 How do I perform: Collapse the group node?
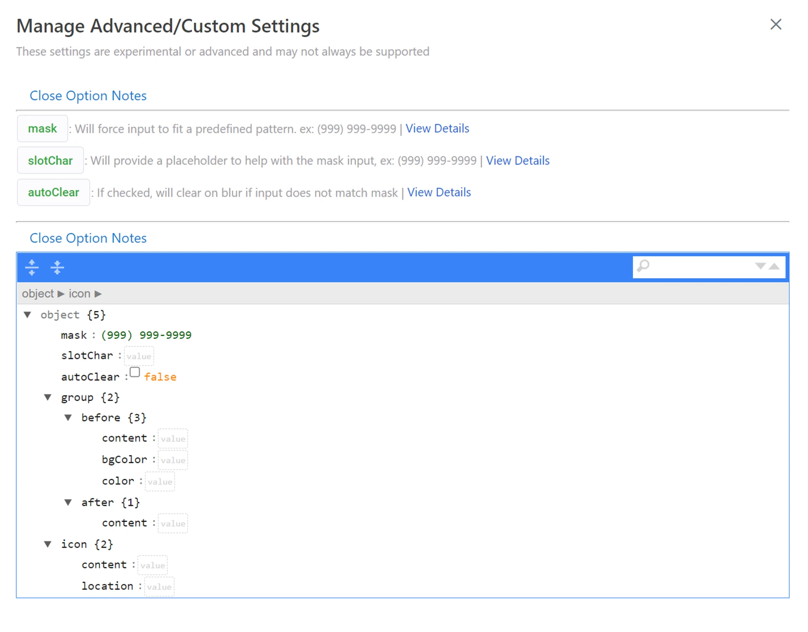click(x=48, y=397)
